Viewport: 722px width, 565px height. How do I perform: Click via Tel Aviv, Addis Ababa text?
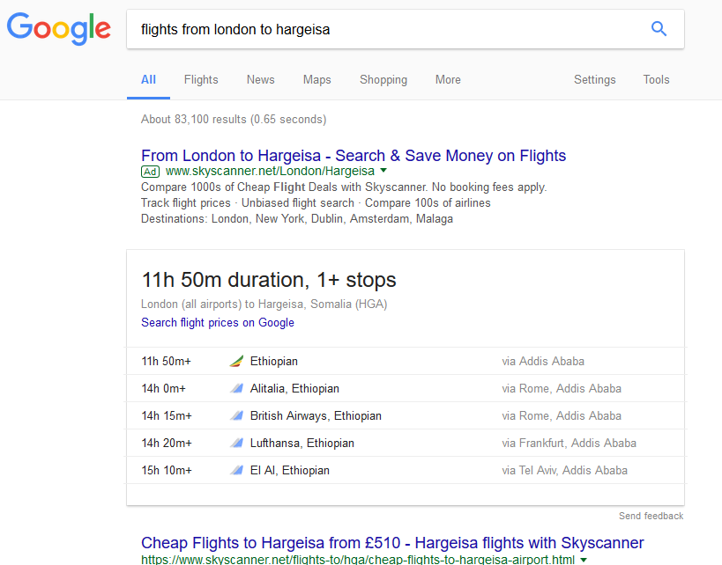click(564, 470)
